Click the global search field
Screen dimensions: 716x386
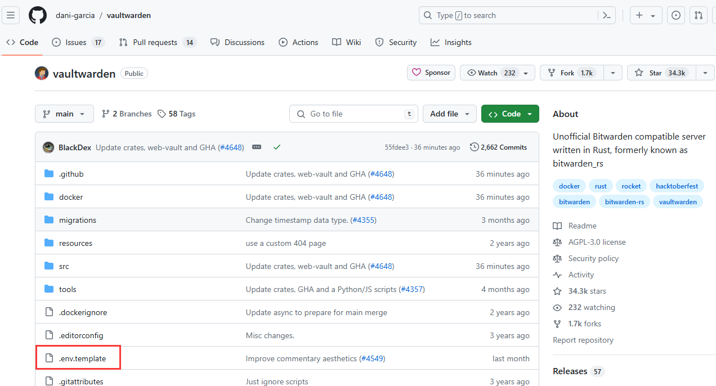pyautogui.click(x=517, y=15)
